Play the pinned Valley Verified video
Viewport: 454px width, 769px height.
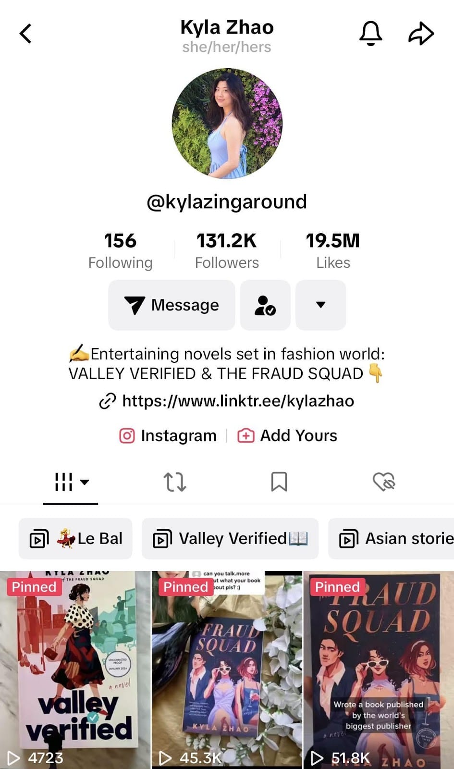click(x=75, y=670)
